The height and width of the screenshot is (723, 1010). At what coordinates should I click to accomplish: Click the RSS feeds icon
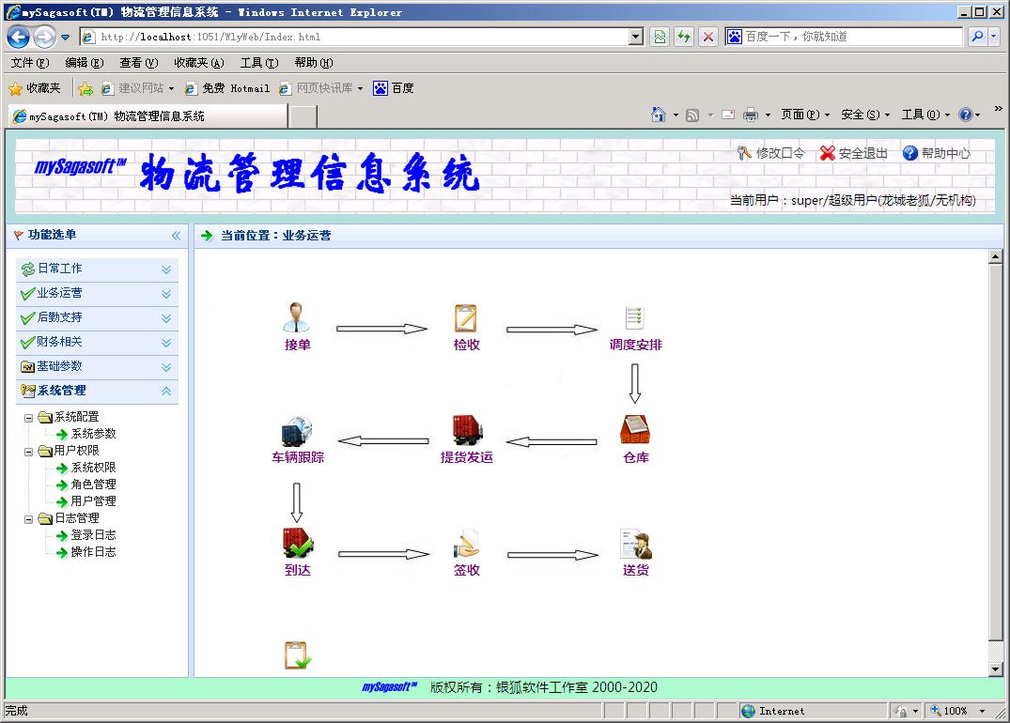coord(692,115)
